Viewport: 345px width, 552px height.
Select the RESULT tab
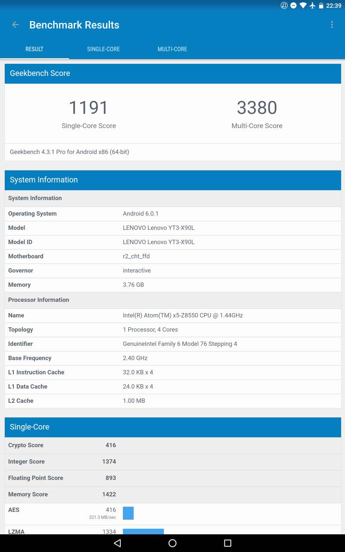coord(34,49)
